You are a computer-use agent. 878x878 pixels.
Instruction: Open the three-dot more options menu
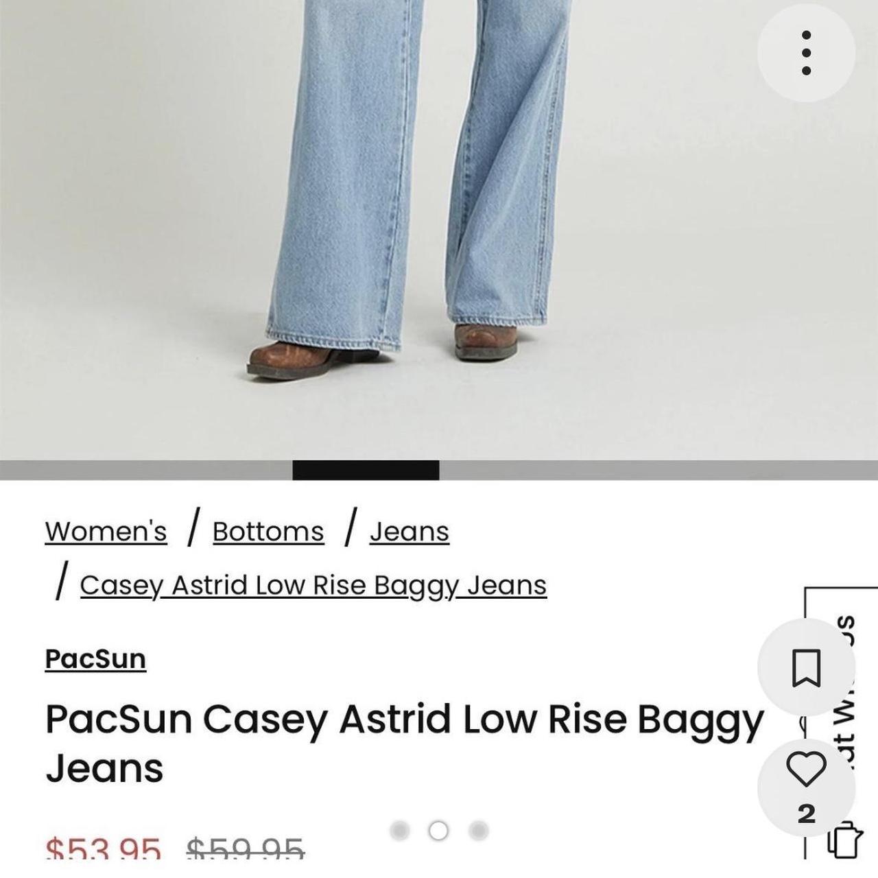point(807,53)
